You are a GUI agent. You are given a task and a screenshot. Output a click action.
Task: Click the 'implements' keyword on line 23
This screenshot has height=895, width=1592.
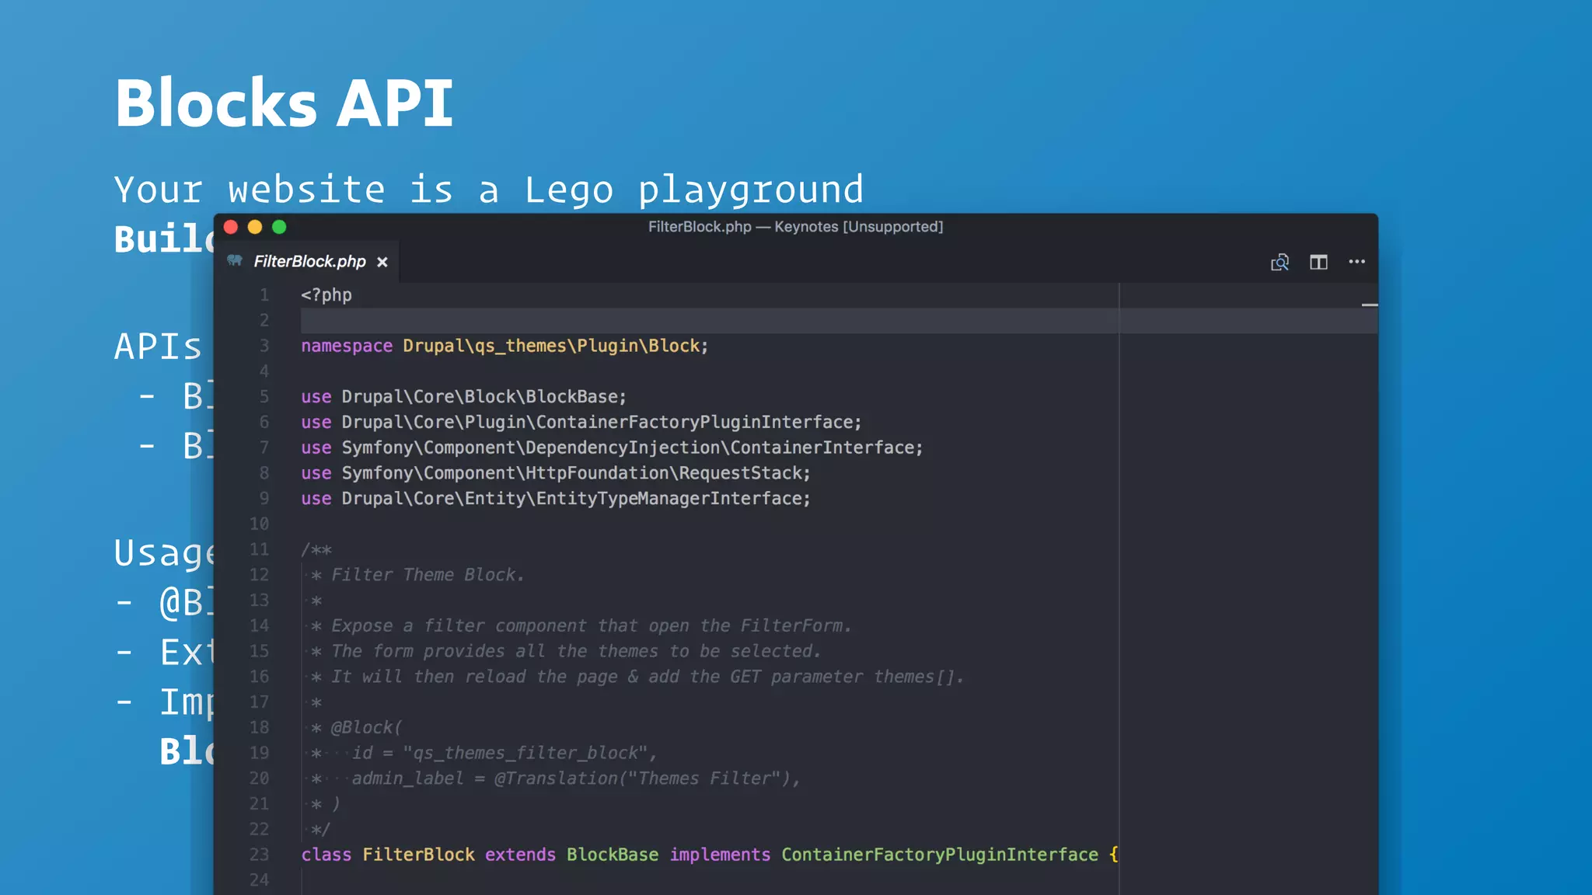[721, 855]
